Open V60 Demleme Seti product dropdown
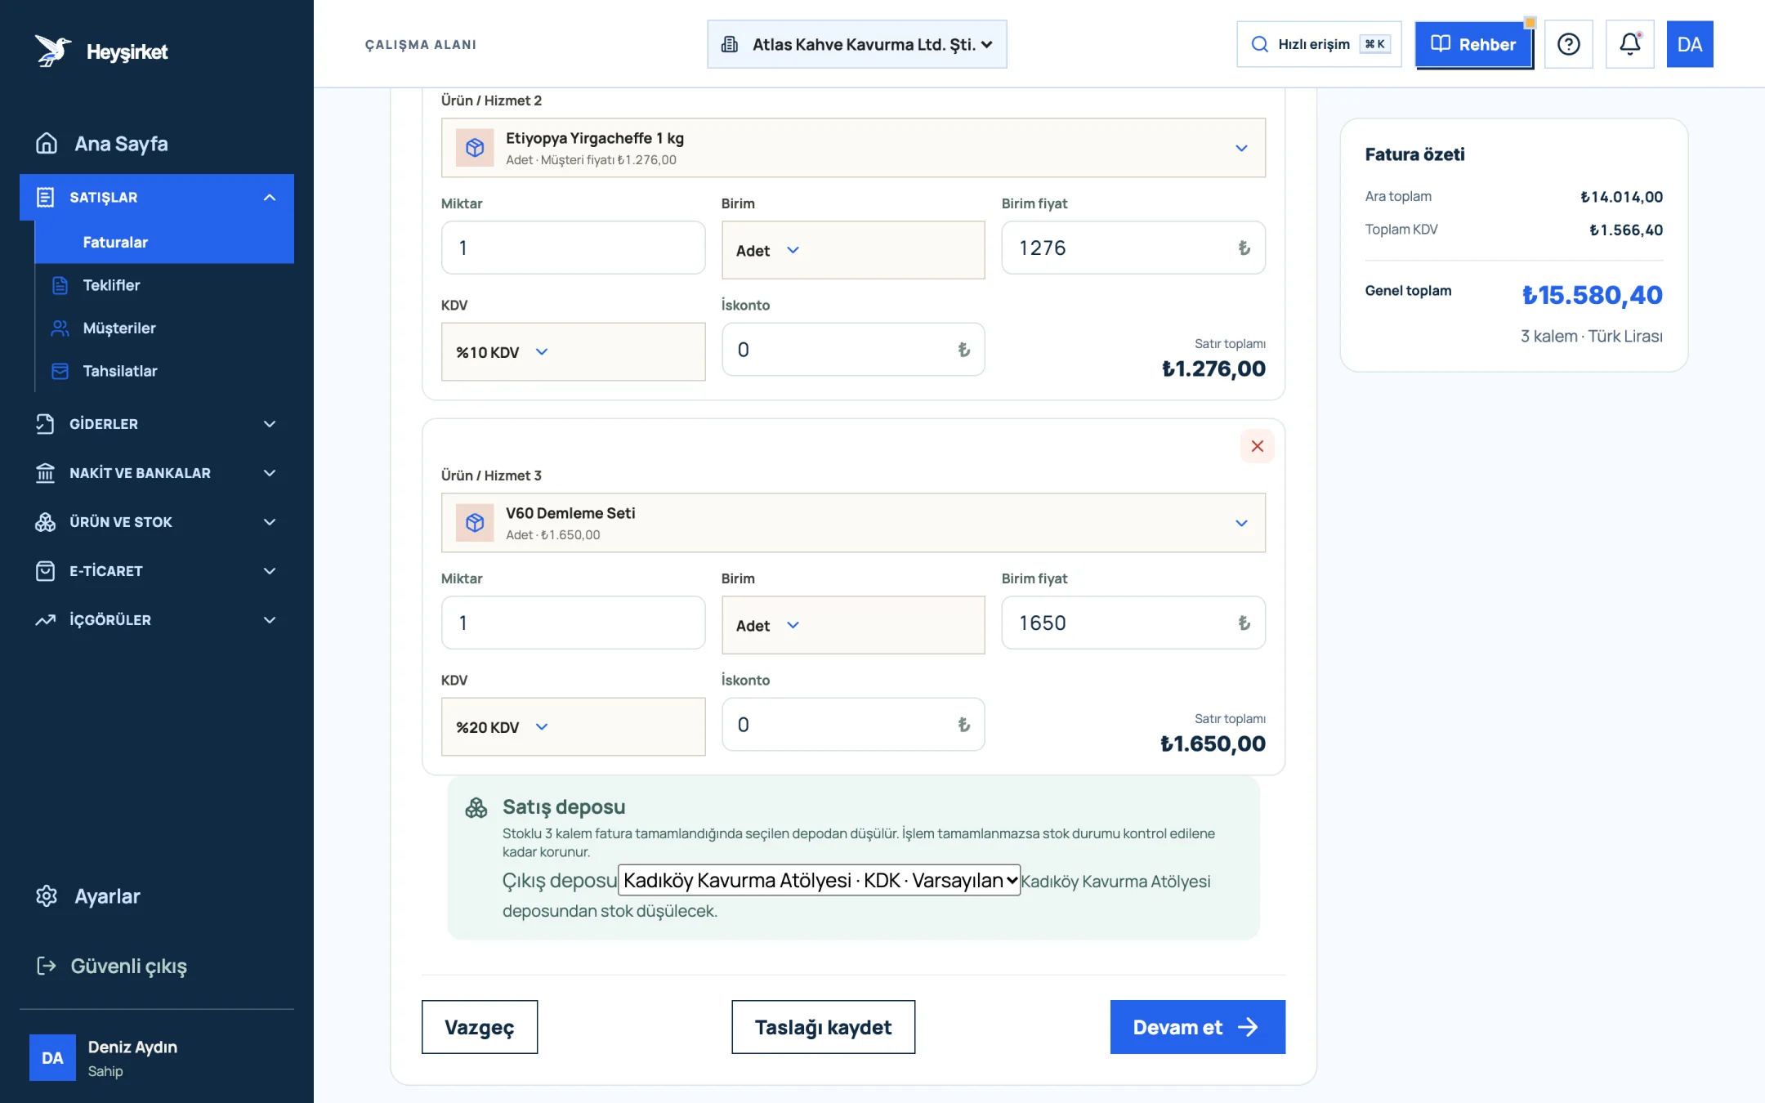 853,523
